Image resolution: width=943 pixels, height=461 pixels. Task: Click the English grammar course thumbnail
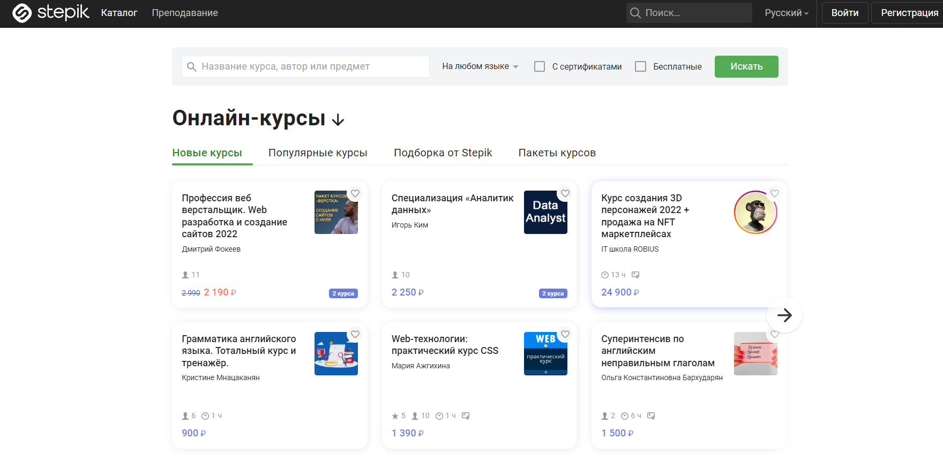(336, 353)
